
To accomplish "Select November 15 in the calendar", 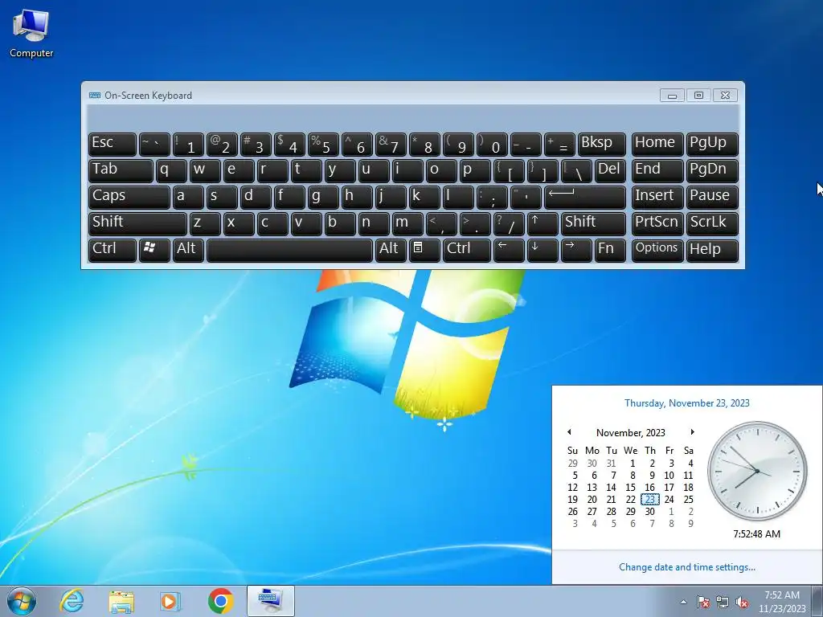I will click(x=630, y=487).
